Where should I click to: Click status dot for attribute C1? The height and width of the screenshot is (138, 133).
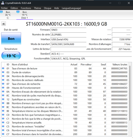(3, 118)
